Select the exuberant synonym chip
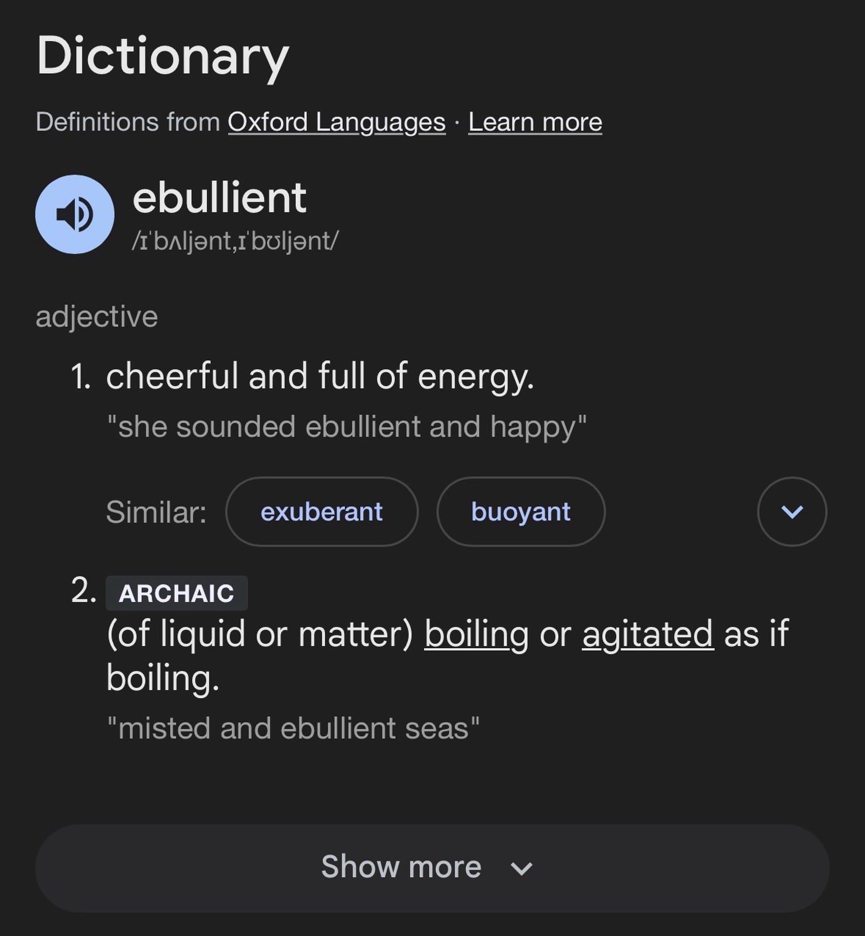 322,512
